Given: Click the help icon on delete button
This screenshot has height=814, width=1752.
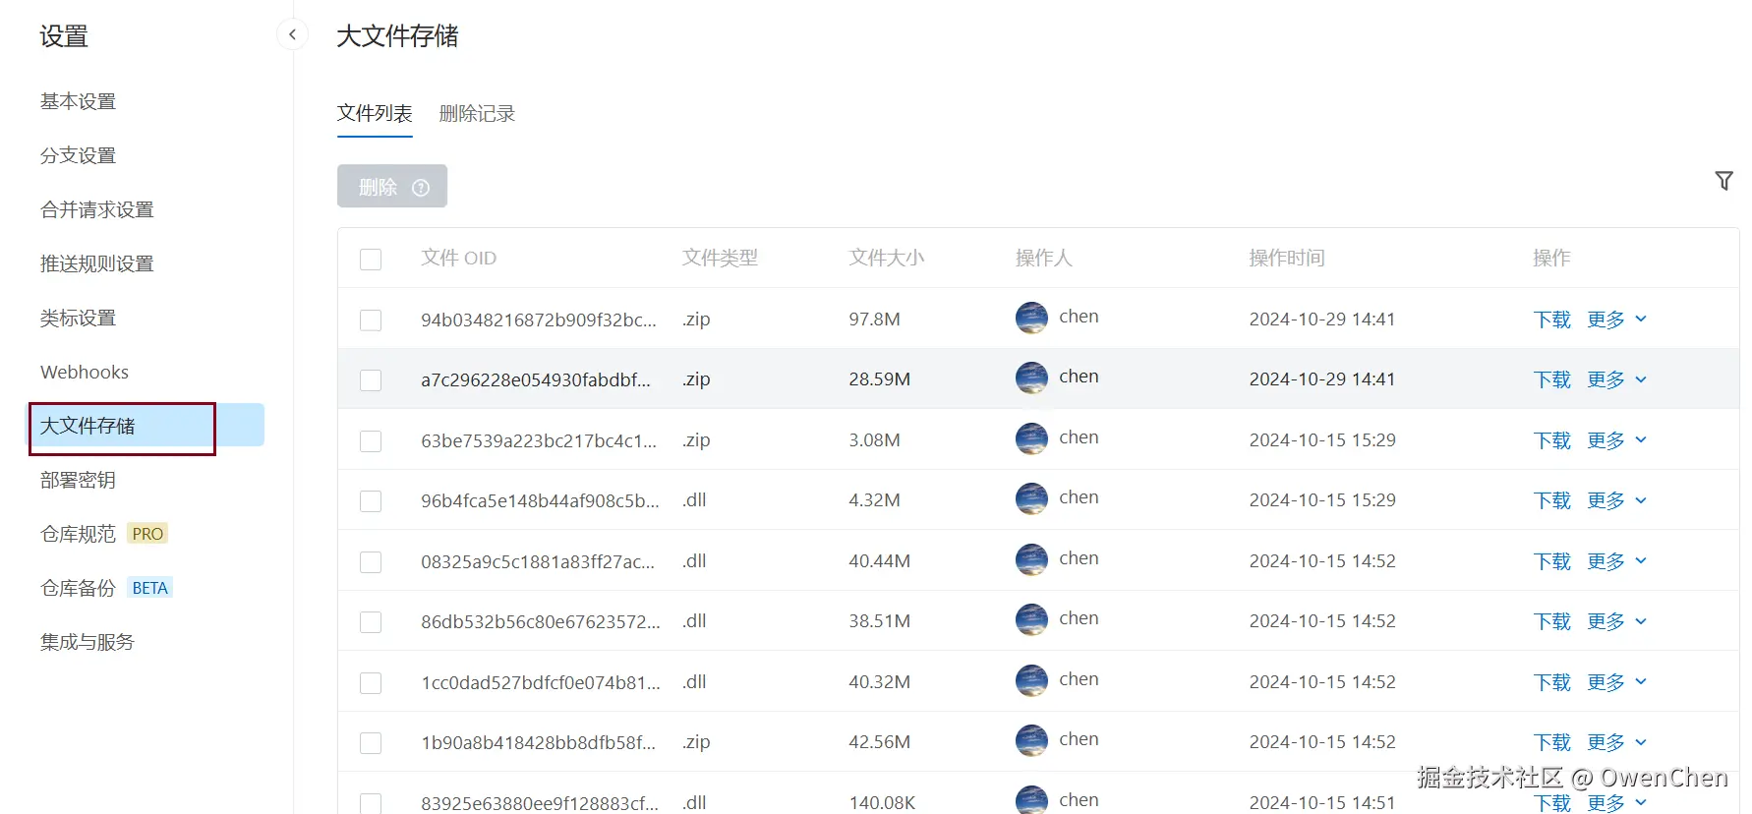Looking at the screenshot, I should pyautogui.click(x=421, y=187).
